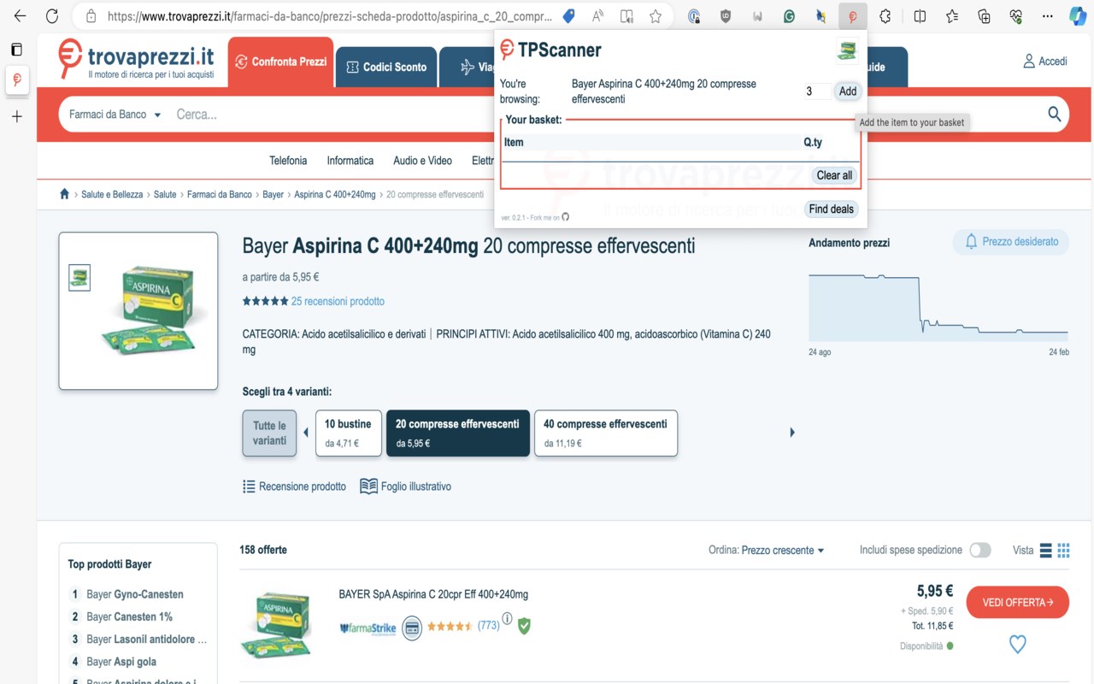Open the uBlock Origin shield extension

726,16
